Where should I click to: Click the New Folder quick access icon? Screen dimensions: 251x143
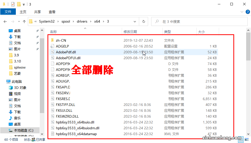[x=19, y=4]
